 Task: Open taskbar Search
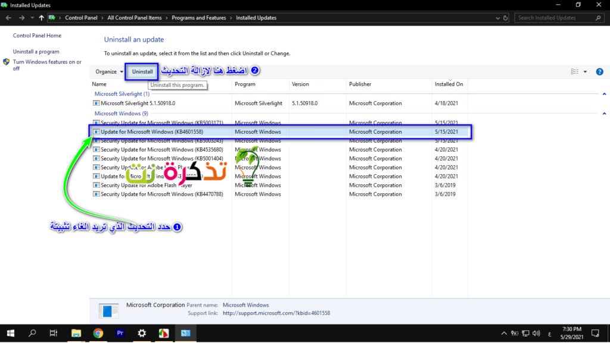pyautogui.click(x=32, y=333)
